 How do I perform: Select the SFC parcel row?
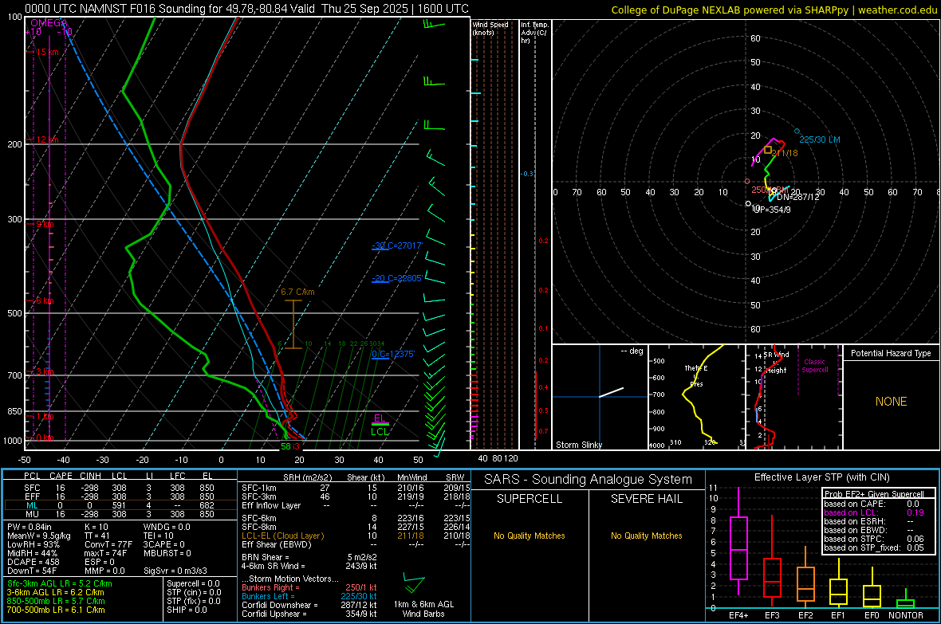119,489
